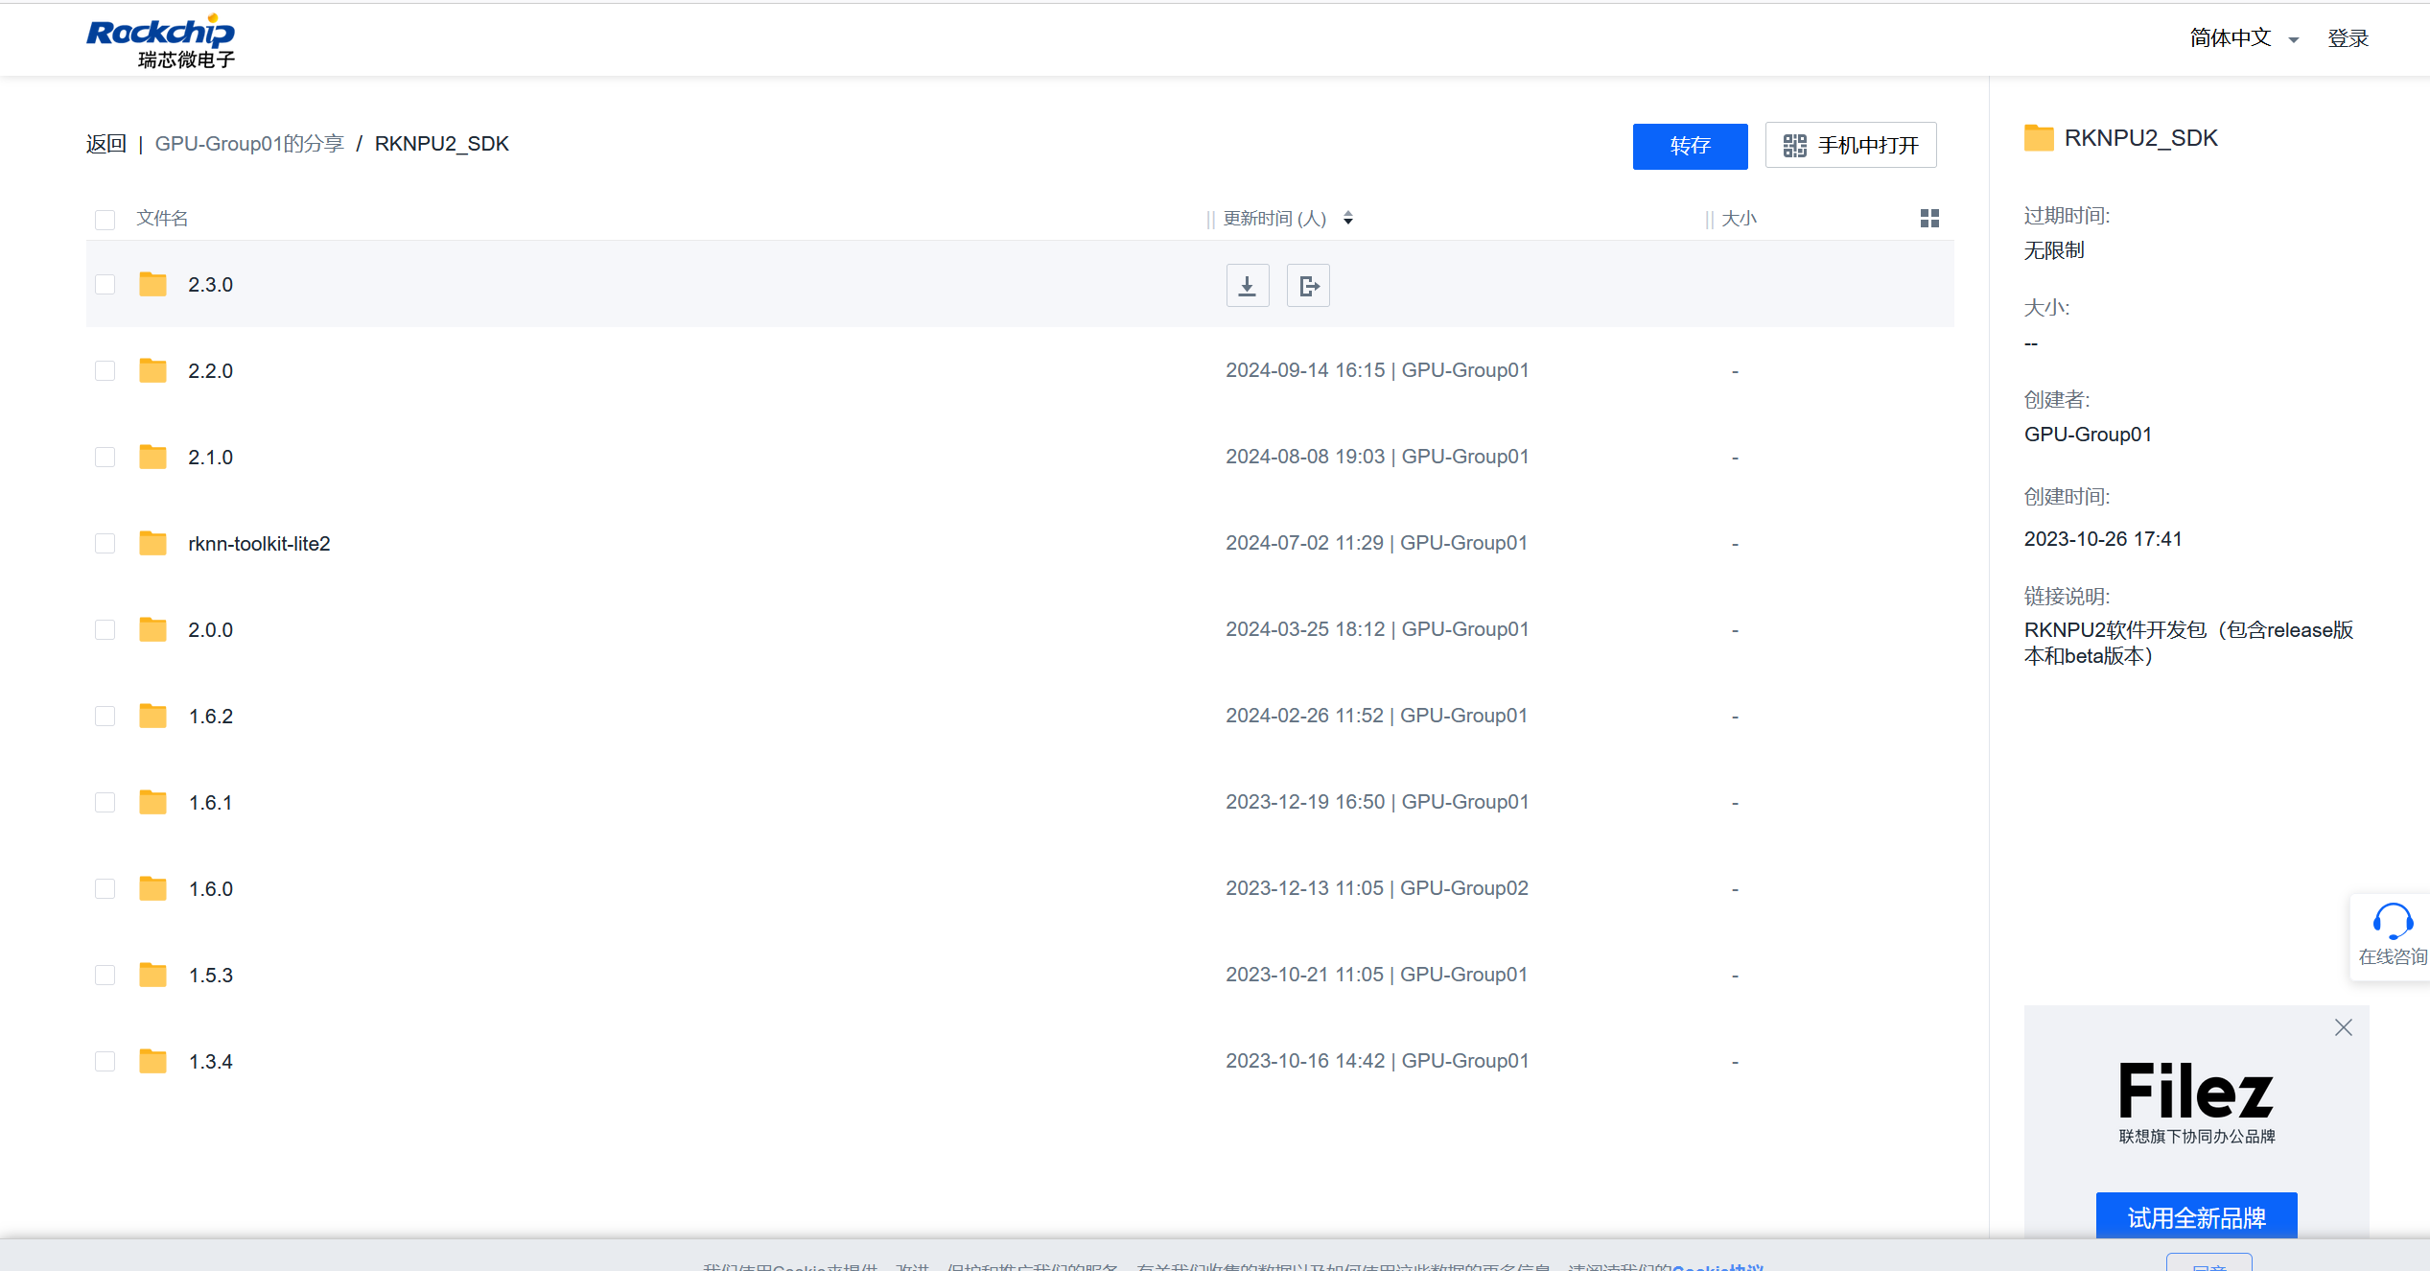Image resolution: width=2430 pixels, height=1271 pixels.
Task: Click the 1.3.4 folder icon
Action: [152, 1062]
